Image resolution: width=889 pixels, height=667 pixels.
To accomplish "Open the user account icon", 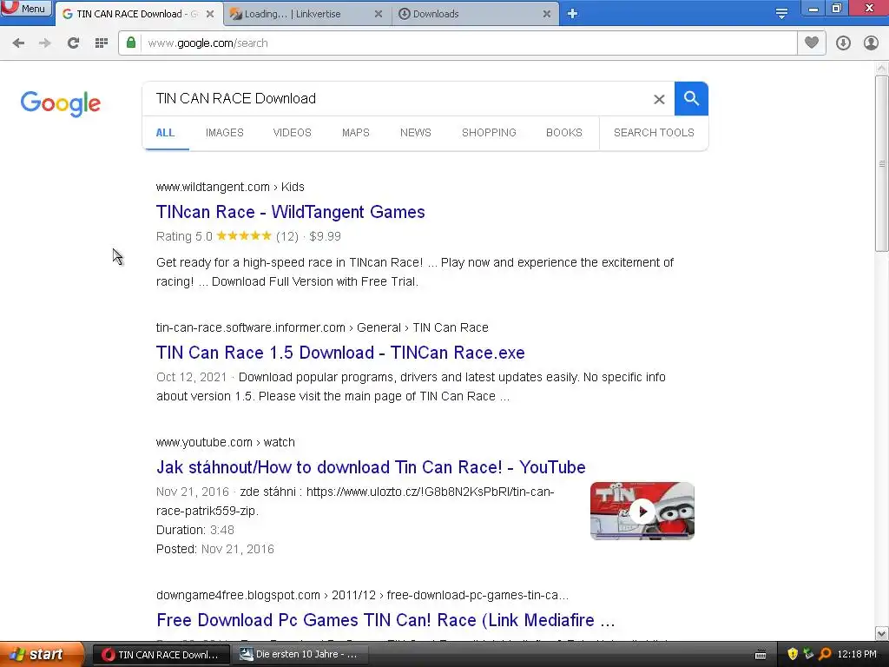I will pos(871,43).
